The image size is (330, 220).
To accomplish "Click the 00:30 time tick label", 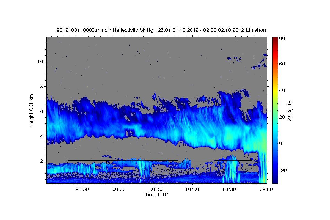I will point(156,189).
